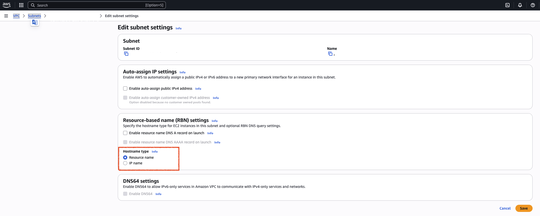Copy the Subnet ID with the copy icon
The height and width of the screenshot is (216, 540).
coord(126,54)
